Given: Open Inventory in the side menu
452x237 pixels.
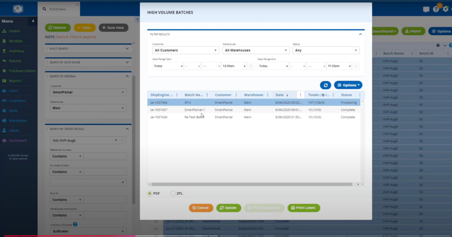Looking at the screenshot, I should (16, 51).
